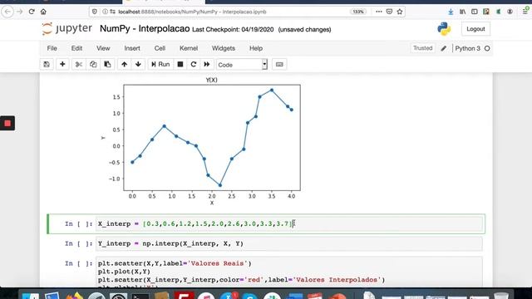Go to the browser home page
This screenshot has height=299, width=532.
(x=43, y=12)
